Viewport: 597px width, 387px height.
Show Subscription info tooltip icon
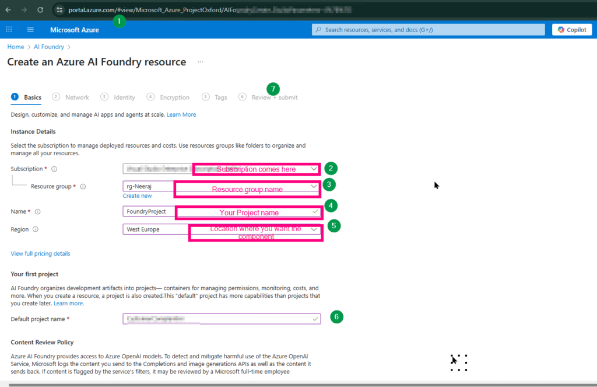point(54,169)
